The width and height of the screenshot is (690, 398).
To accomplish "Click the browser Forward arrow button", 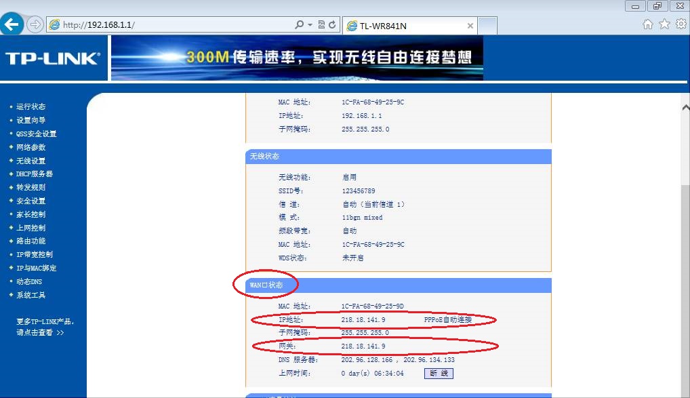I will (35, 25).
